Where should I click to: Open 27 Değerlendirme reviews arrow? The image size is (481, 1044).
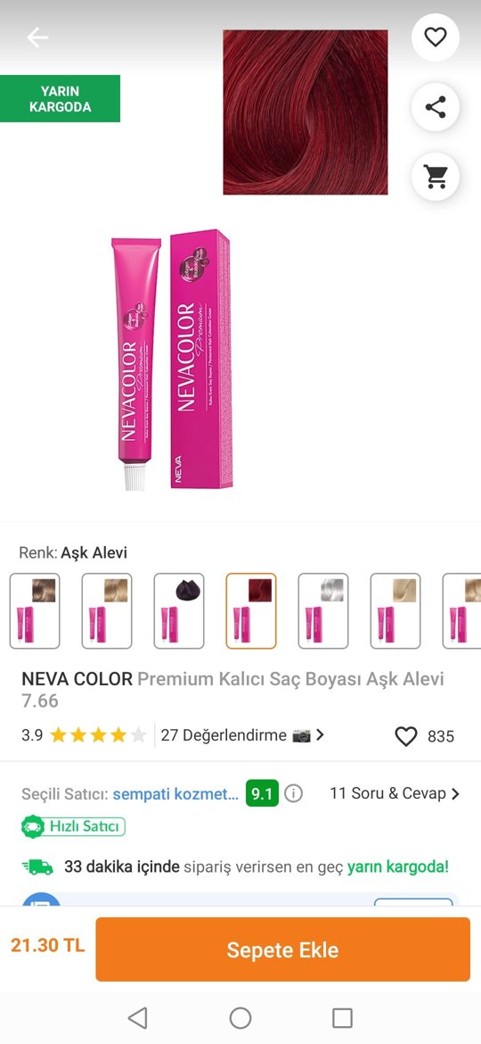click(320, 735)
